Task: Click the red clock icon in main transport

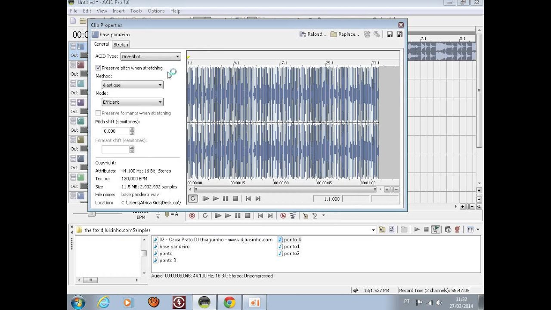Action: [283, 216]
